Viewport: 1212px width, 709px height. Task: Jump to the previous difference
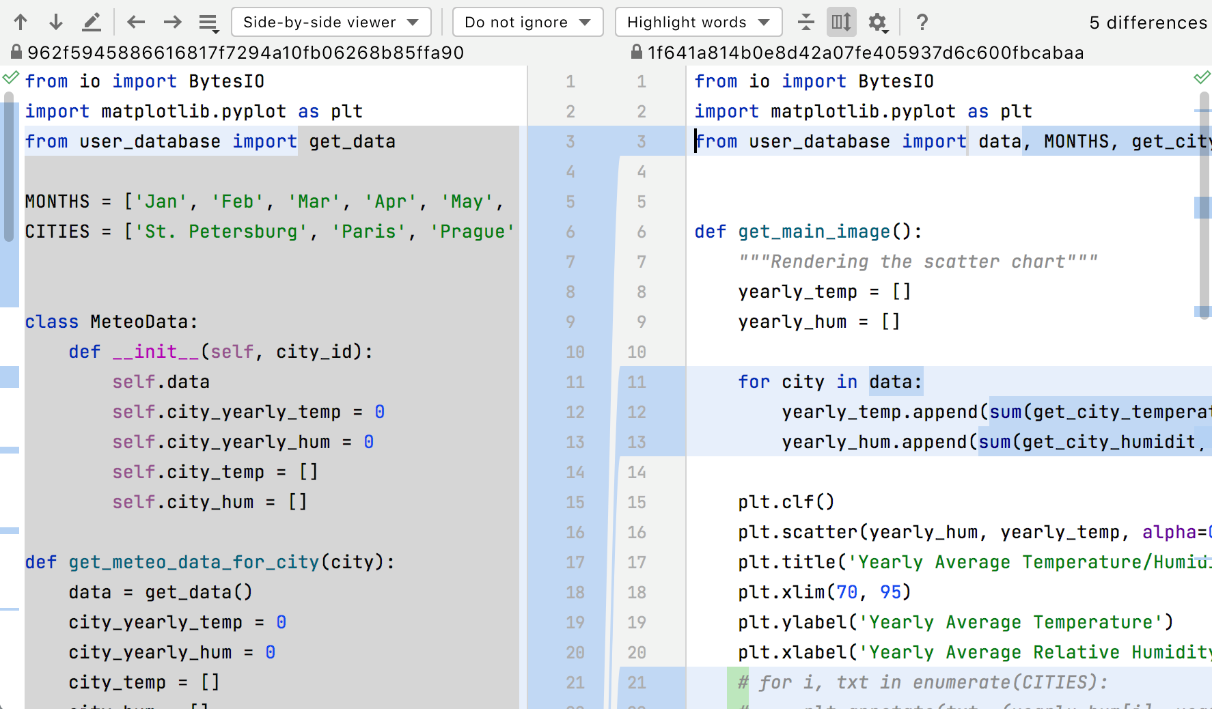20,22
